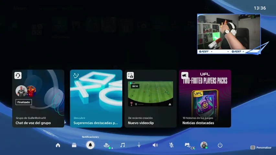Click 'Grupo de GuilleMolina10' text
Screen dimensions: 276x155
pyautogui.click(x=31, y=118)
